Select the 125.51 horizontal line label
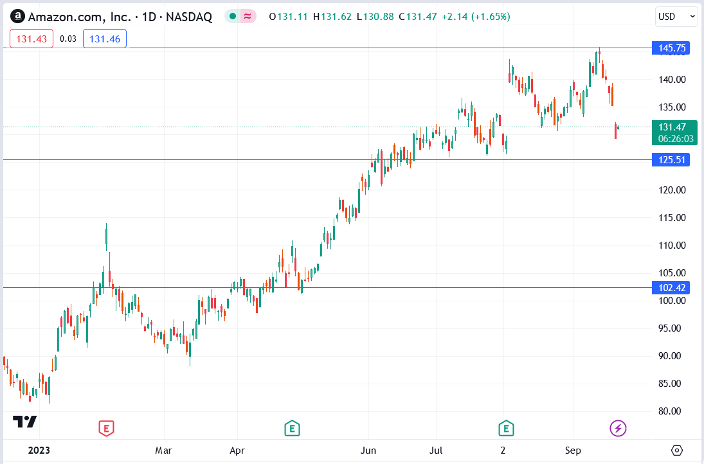 pos(671,159)
